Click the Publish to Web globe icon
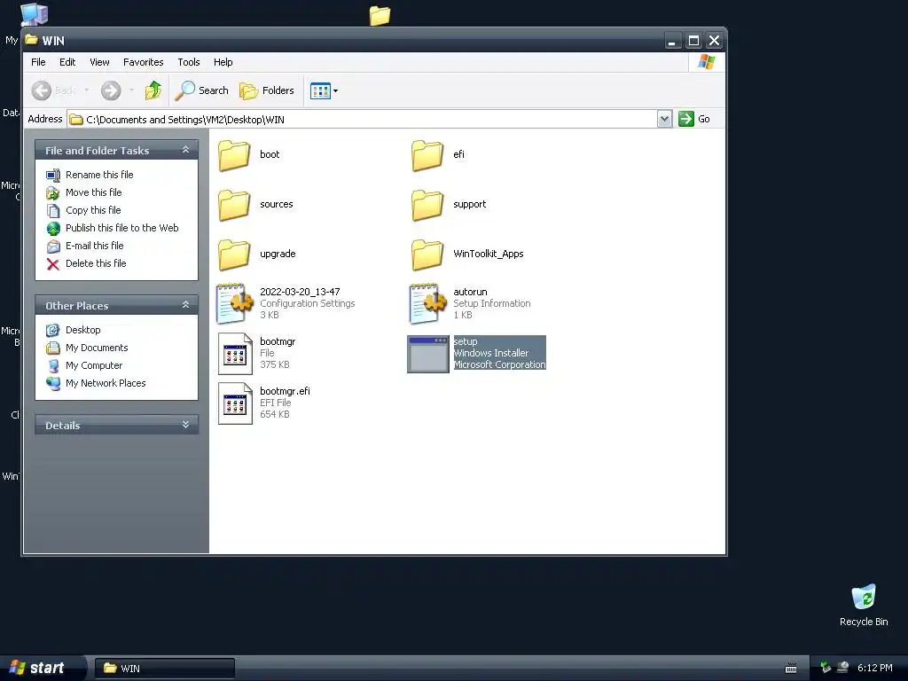Viewport: 908px width, 681px height. tap(53, 228)
